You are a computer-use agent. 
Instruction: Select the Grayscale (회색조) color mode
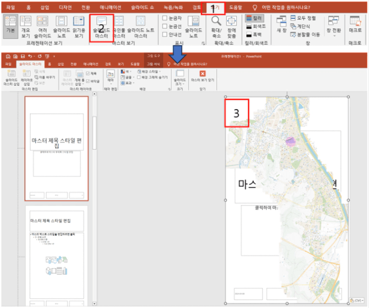pyautogui.click(x=257, y=27)
